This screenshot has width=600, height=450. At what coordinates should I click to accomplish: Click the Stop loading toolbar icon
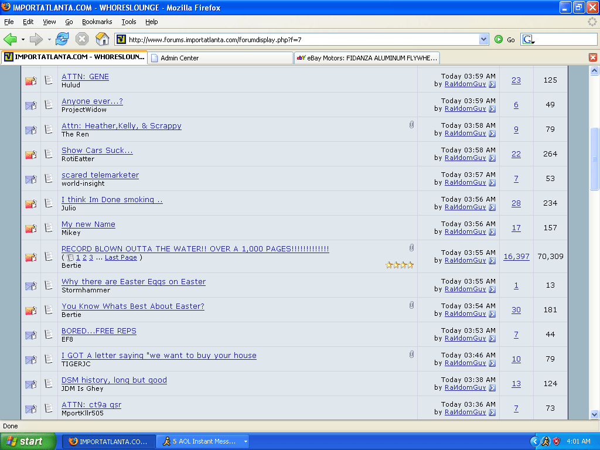82,39
